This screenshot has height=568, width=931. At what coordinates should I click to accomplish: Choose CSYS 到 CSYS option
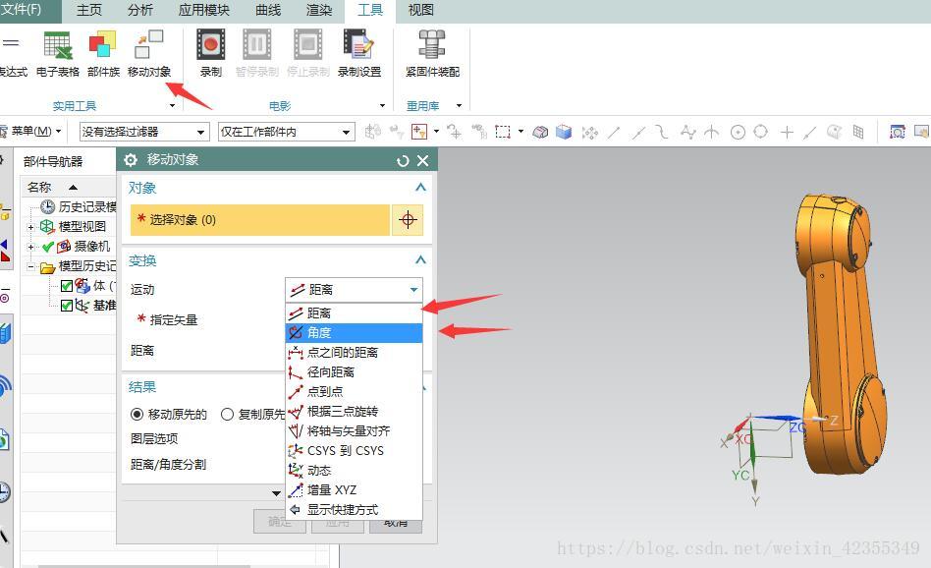point(354,450)
